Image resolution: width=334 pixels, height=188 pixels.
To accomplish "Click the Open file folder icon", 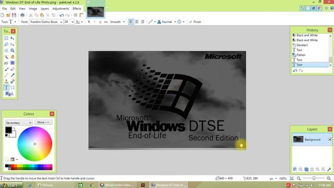I will click(x=8, y=15).
